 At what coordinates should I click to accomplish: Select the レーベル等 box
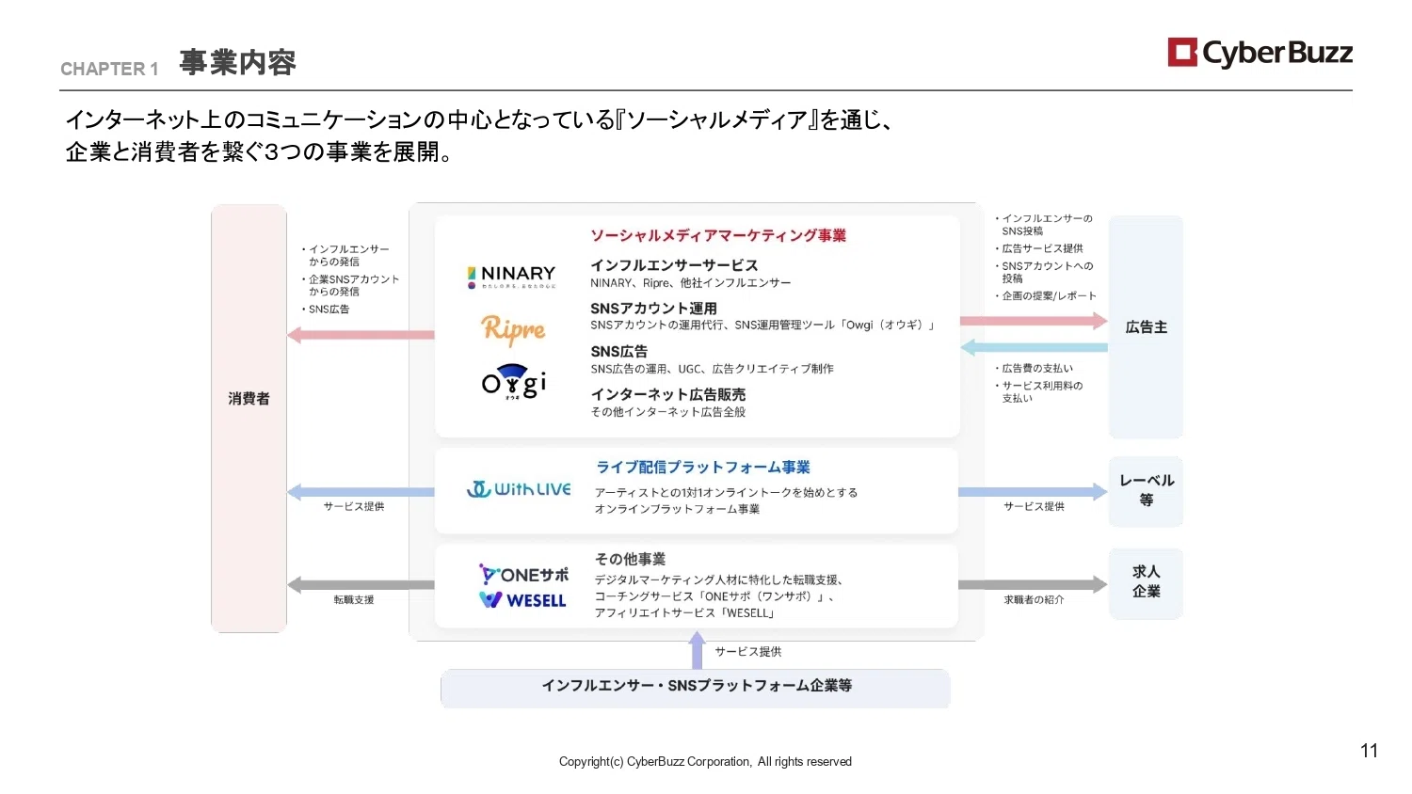pyautogui.click(x=1146, y=491)
